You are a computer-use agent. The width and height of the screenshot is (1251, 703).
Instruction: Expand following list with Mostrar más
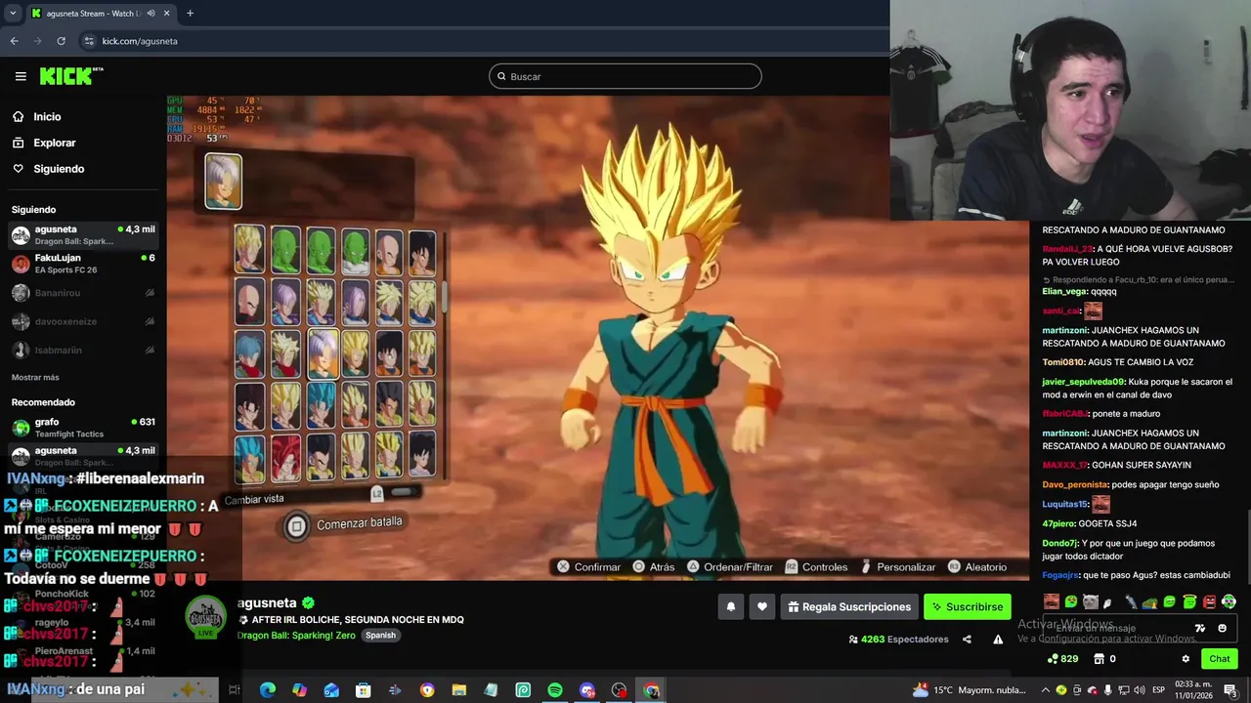click(x=35, y=378)
